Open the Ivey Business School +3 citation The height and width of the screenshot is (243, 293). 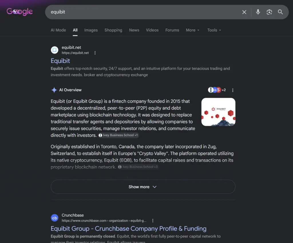click(x=138, y=167)
